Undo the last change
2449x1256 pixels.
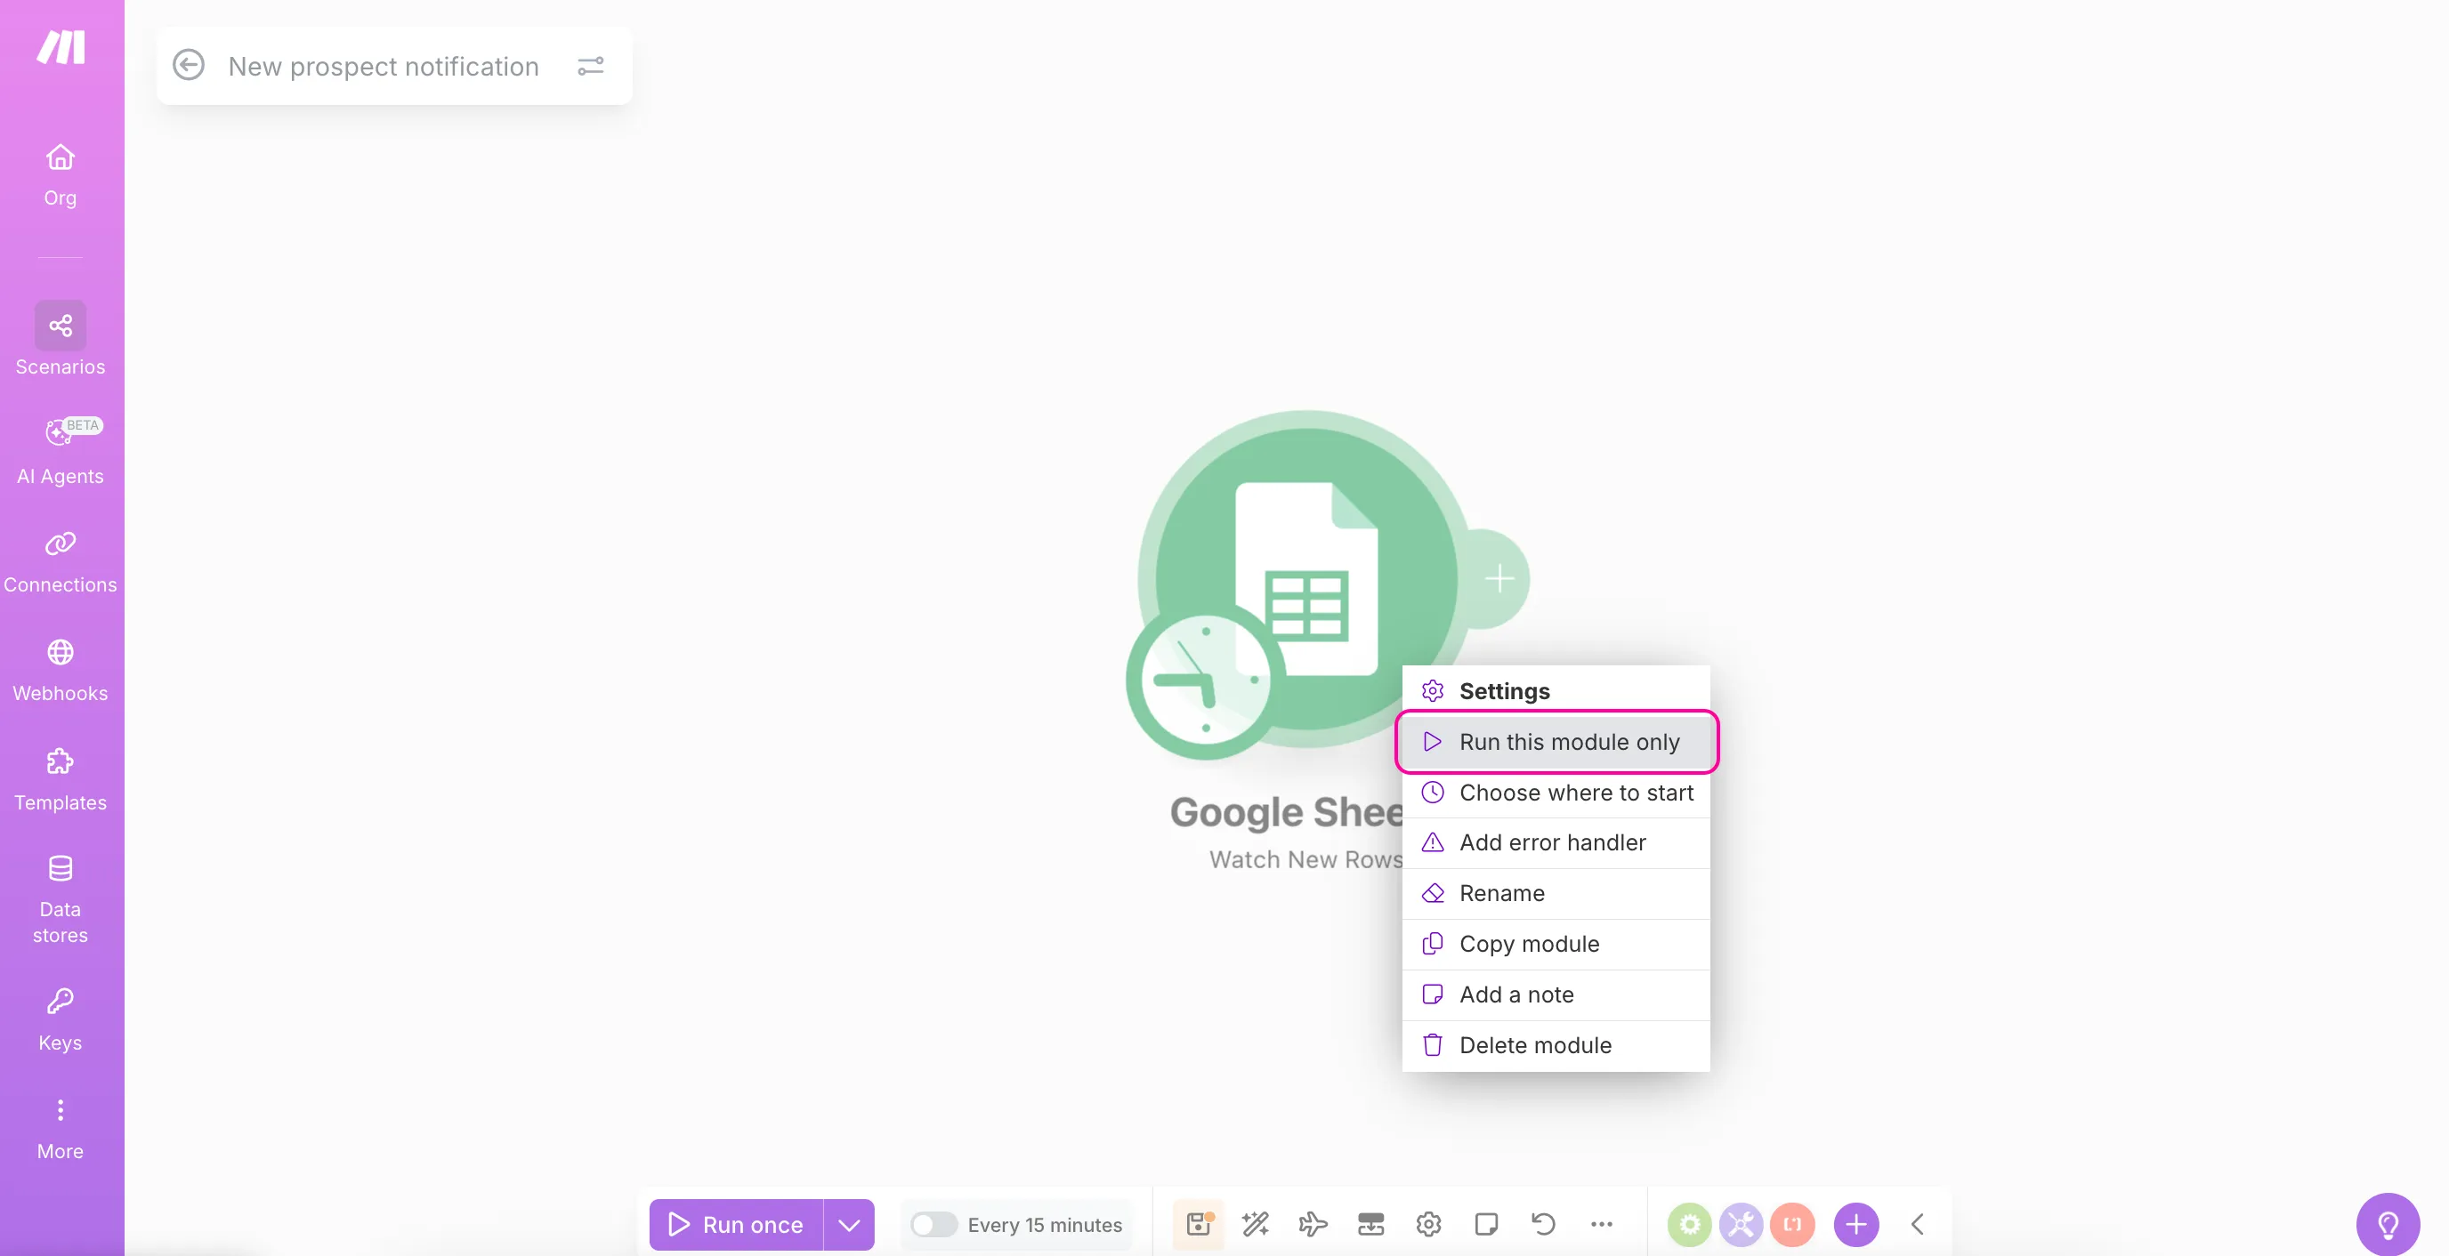tap(1543, 1224)
